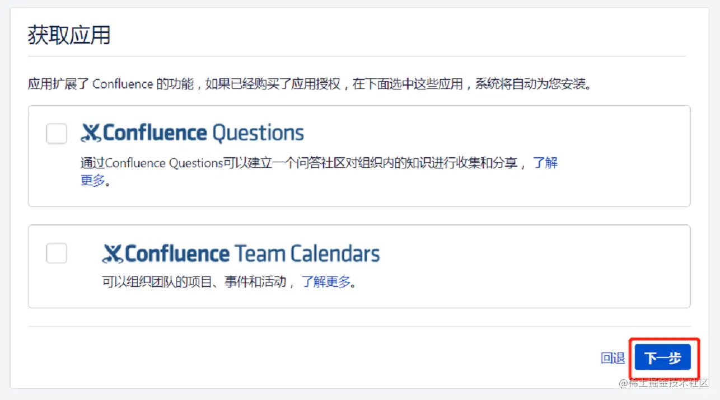Go back with the 回退 link

[613, 358]
